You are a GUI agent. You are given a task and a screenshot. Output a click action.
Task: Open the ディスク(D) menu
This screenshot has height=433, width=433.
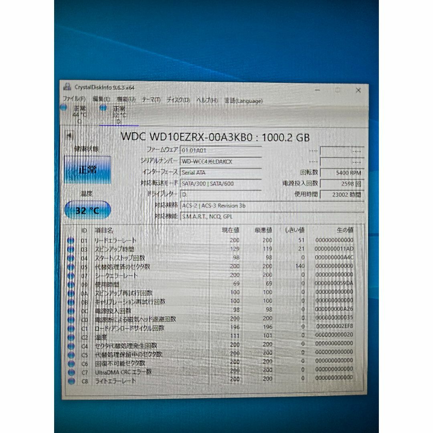[178, 100]
